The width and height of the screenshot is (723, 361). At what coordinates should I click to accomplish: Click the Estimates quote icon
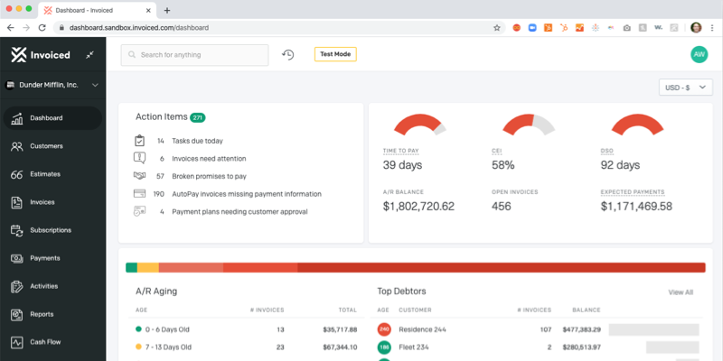(x=16, y=174)
